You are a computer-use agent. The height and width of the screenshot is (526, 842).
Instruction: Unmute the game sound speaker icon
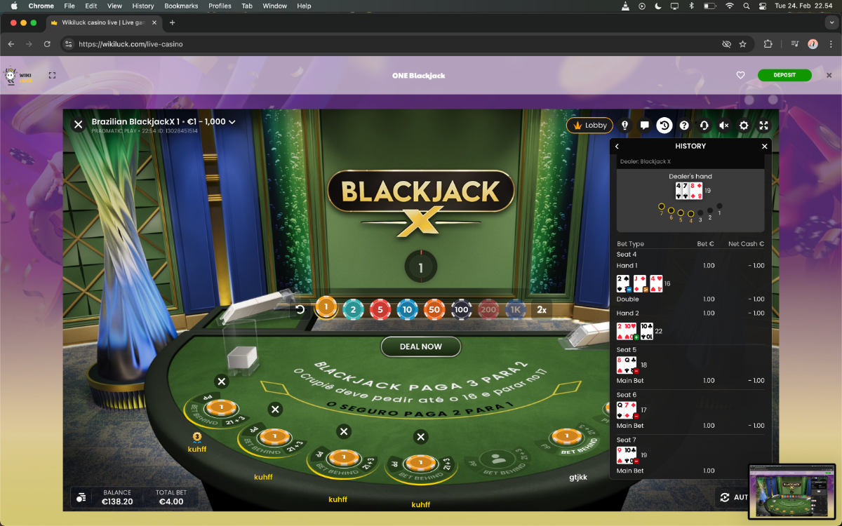tap(723, 126)
